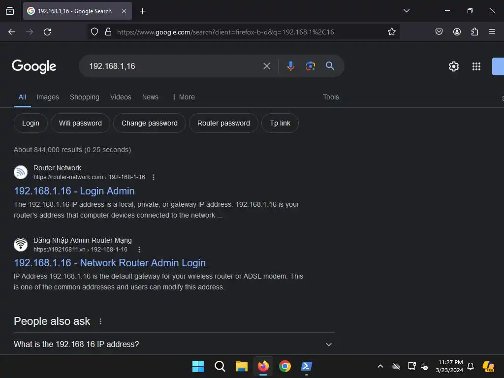Go back to previous page
This screenshot has width=504, height=378.
tap(12, 32)
